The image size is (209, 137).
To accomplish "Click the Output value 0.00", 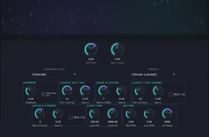I will click(x=91, y=59).
